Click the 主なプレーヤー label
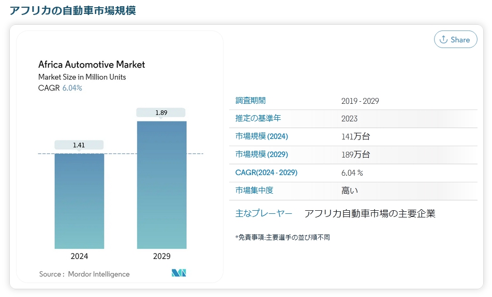 [264, 213]
